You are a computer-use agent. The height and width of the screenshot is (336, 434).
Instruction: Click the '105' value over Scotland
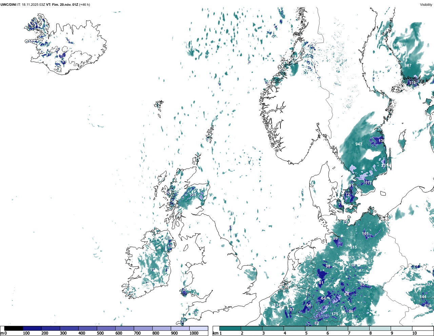[x=193, y=195]
